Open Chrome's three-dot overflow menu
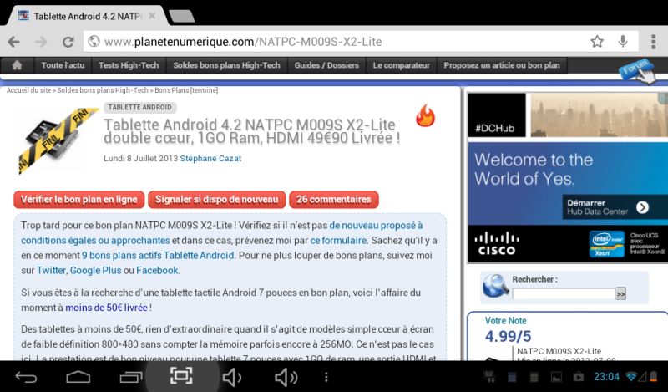 pyautogui.click(x=653, y=42)
